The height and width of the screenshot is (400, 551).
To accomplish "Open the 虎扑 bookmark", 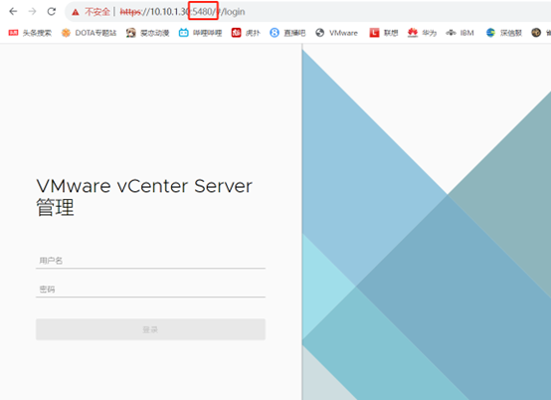I will (x=246, y=33).
